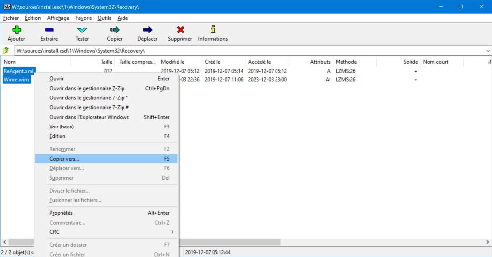Select Copier vers... in context menu
This screenshot has width=492, height=257.
pos(106,159)
